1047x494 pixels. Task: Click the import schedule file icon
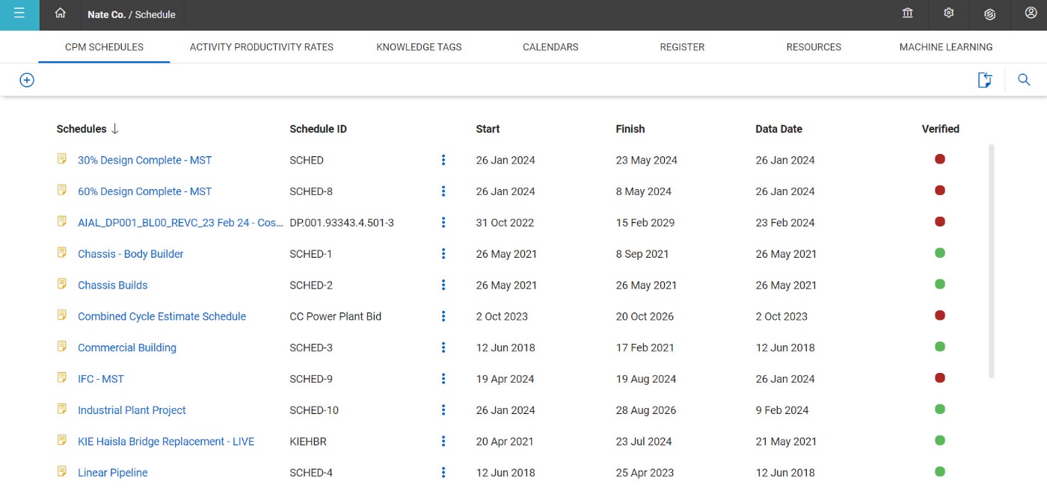coord(985,79)
